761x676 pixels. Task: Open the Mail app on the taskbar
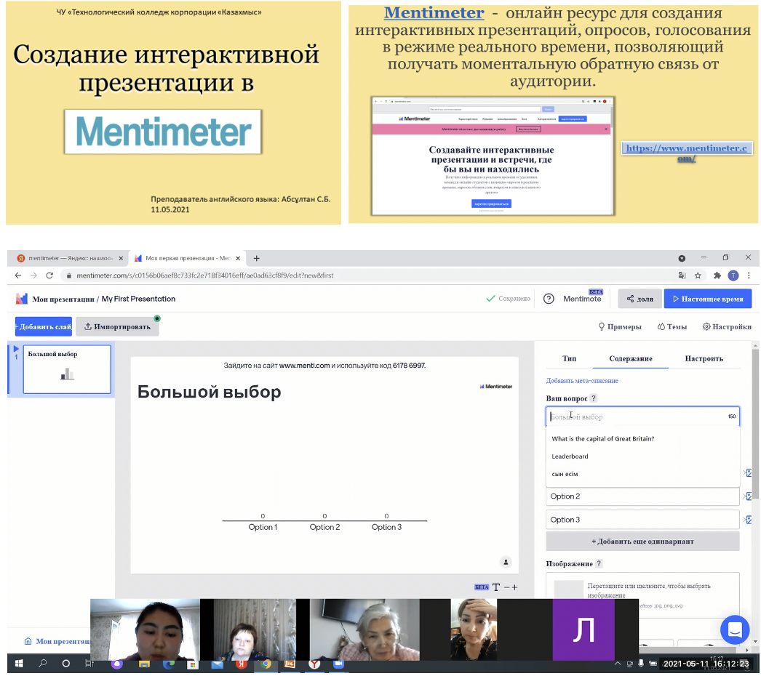pyautogui.click(x=217, y=664)
